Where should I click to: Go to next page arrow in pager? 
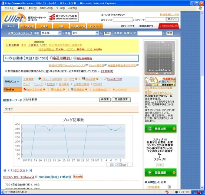[26, 170]
